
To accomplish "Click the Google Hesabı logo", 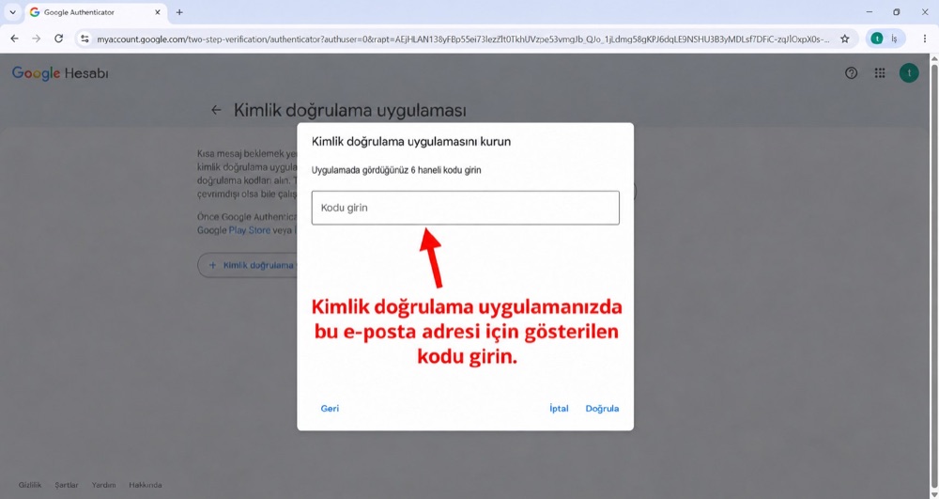I will [x=60, y=73].
